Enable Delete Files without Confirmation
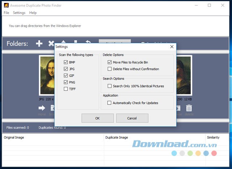 (109, 69)
